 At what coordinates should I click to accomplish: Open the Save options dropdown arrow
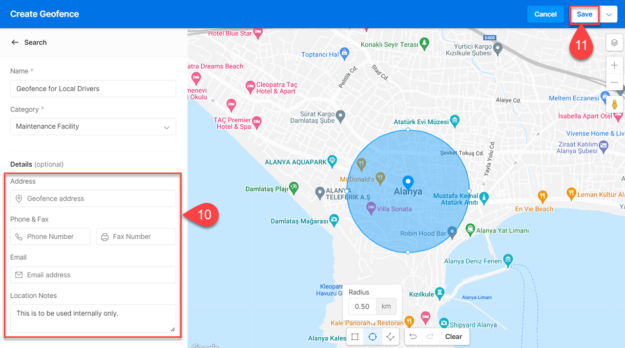point(609,14)
